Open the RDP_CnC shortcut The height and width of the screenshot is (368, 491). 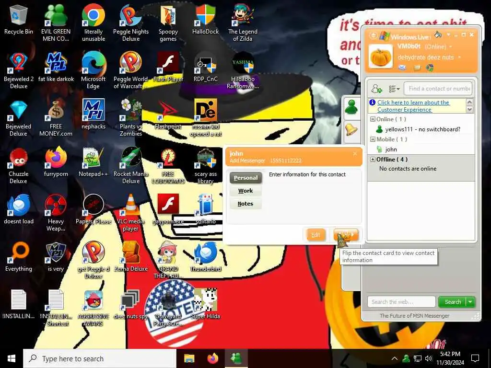(205, 67)
